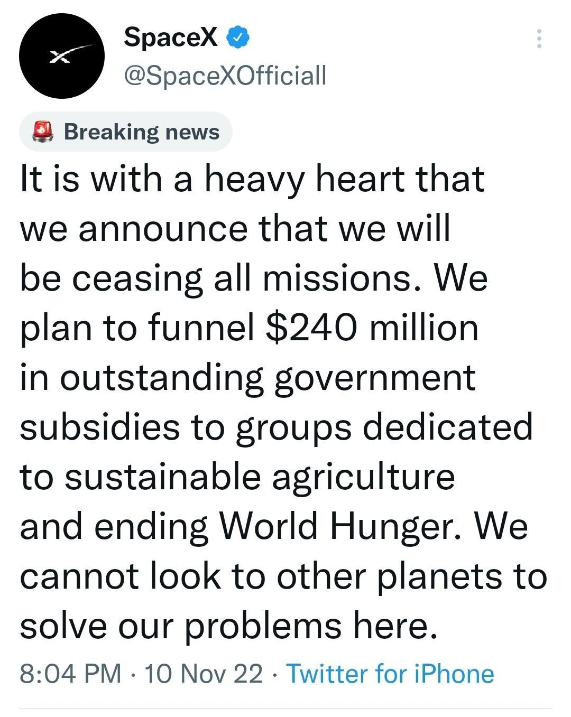Screen dimensions: 571x717
Task: Open the three-dot more options menu
Action: coord(539,39)
